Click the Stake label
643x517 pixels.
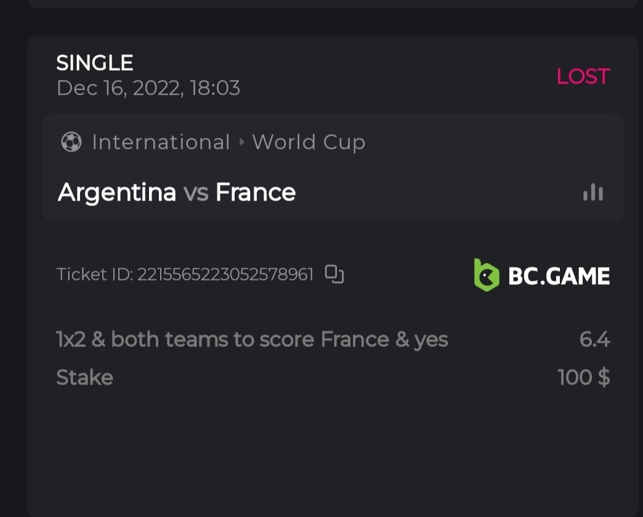[84, 377]
